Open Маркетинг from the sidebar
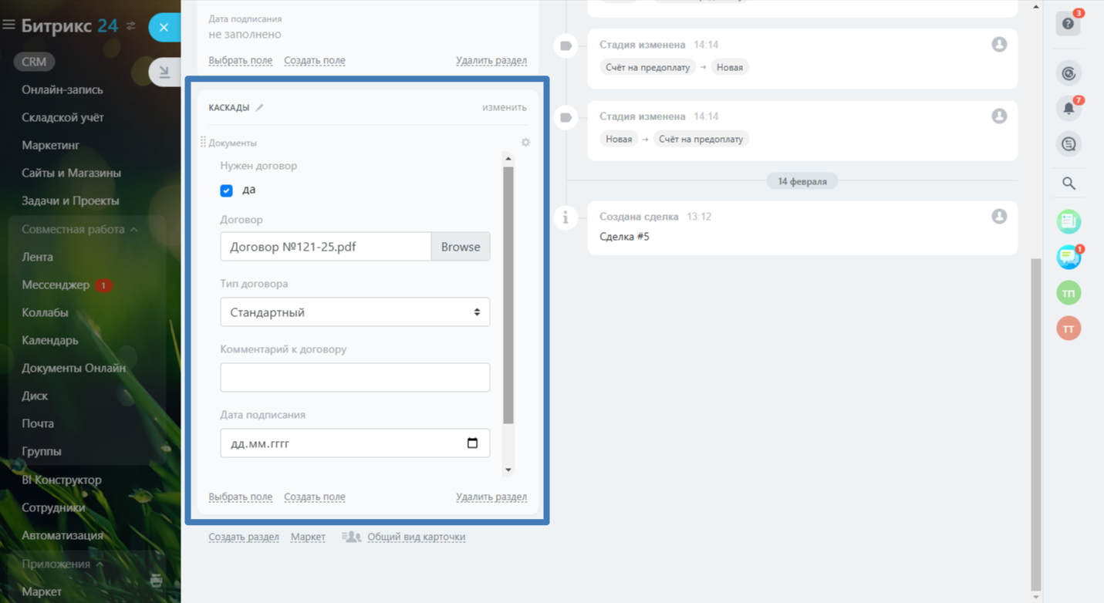 (x=50, y=145)
